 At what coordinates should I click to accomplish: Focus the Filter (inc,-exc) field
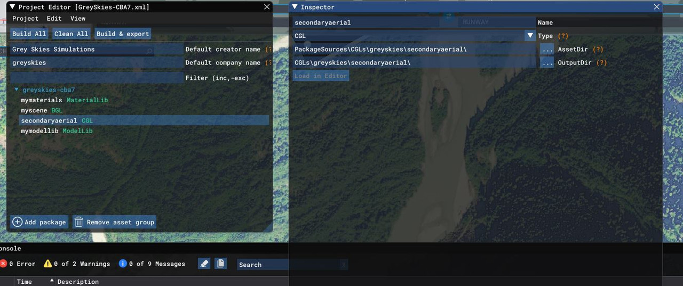97,78
